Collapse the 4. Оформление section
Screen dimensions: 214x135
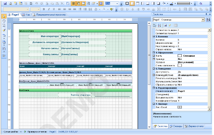coord(154,53)
